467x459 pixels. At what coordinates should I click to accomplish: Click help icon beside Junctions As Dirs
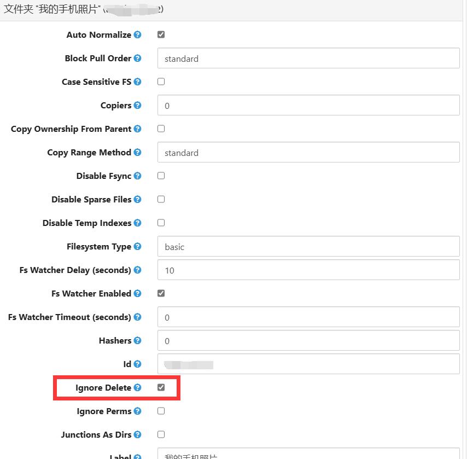tap(137, 434)
